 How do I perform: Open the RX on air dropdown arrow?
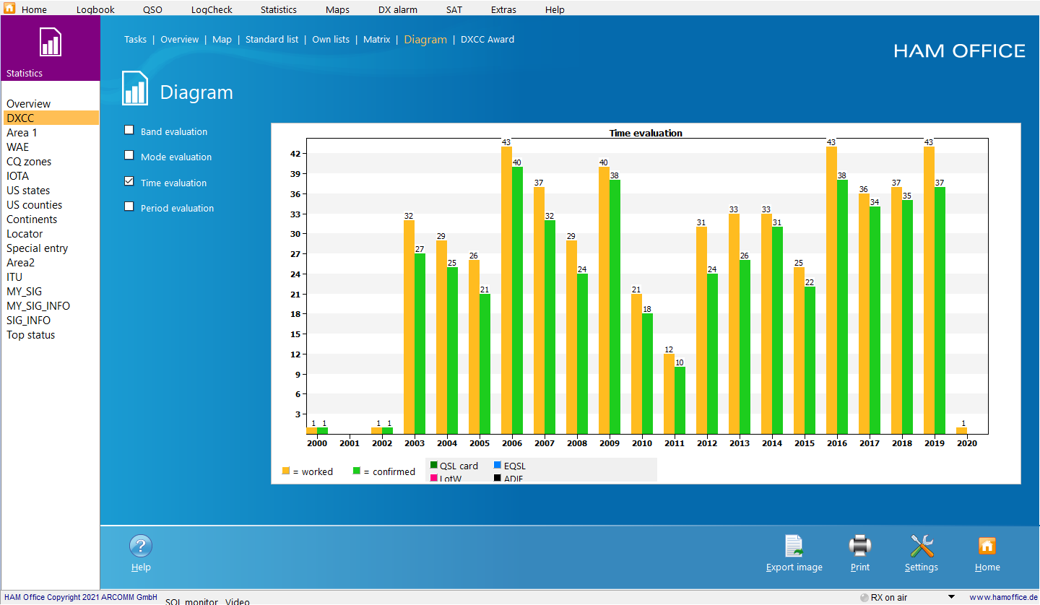click(x=951, y=597)
